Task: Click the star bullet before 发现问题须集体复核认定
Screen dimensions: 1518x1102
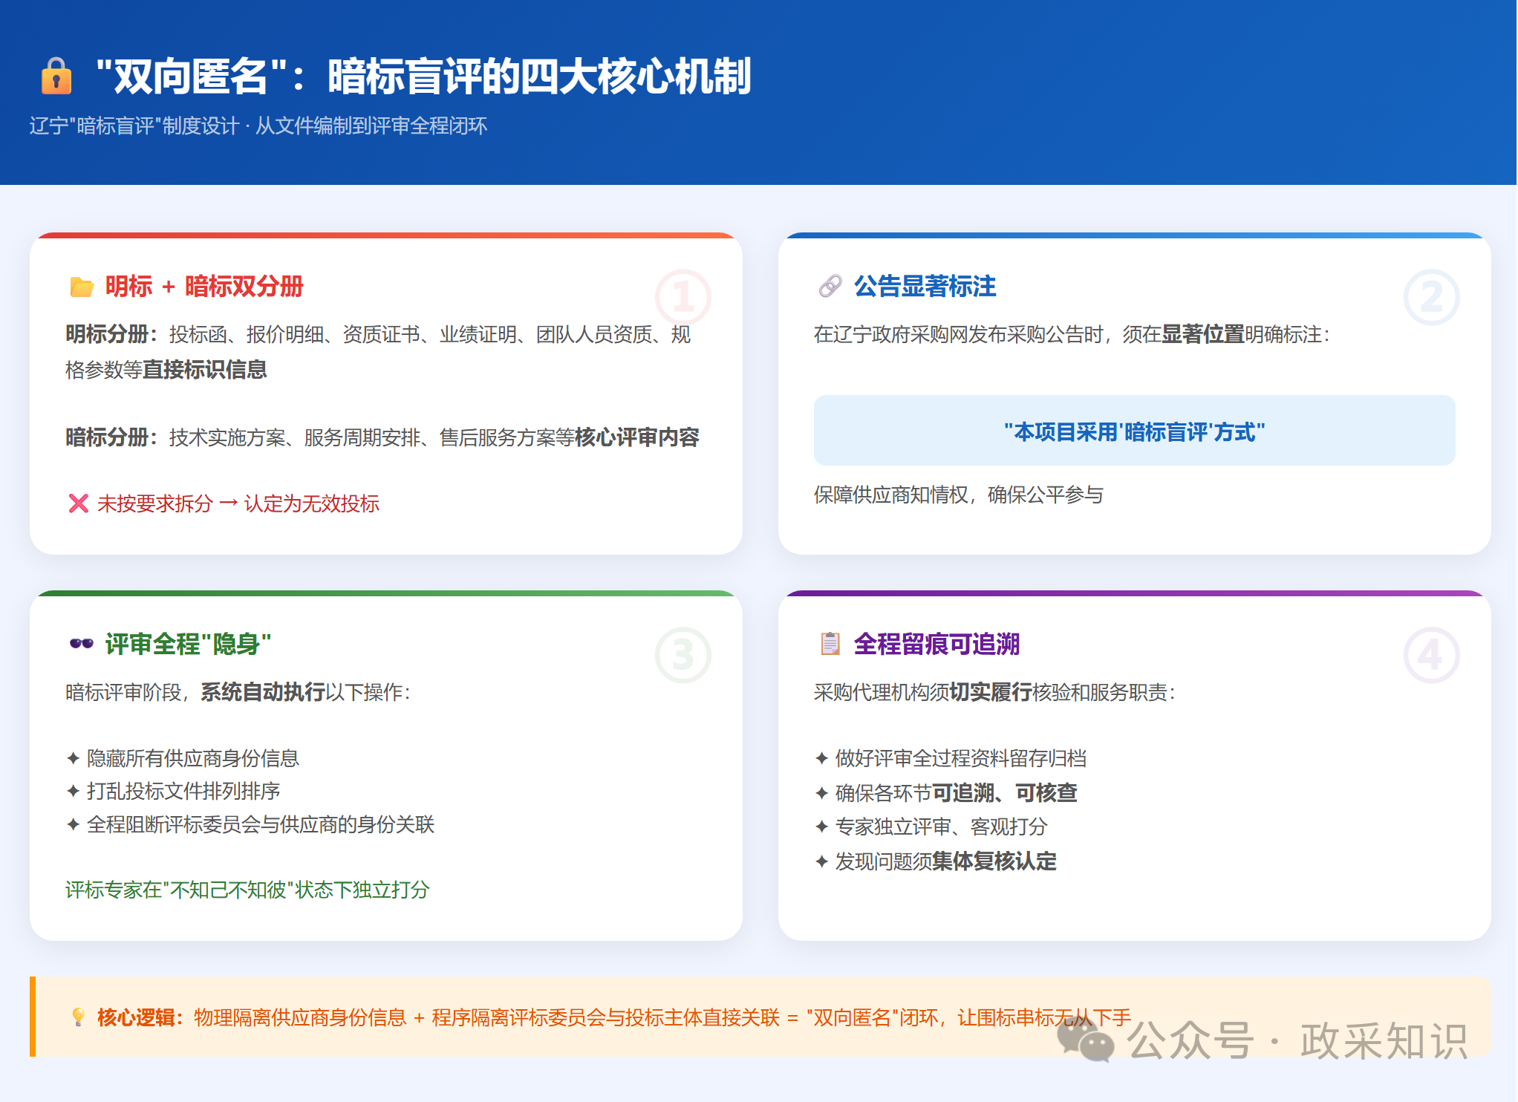Action: (821, 861)
